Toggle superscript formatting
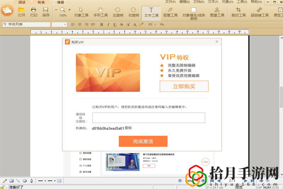 [x=128, y=24]
